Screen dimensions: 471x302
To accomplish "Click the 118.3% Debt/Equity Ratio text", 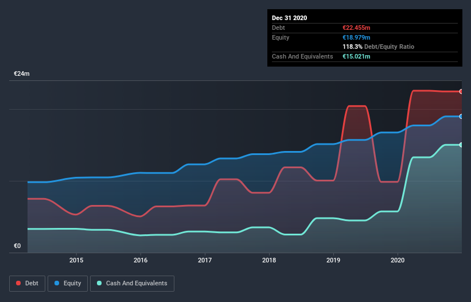I will tap(378, 47).
